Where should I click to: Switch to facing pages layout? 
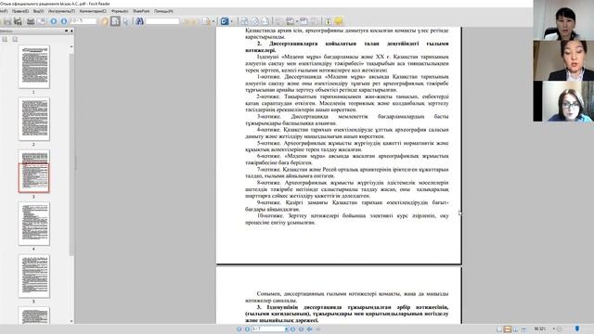point(516,329)
